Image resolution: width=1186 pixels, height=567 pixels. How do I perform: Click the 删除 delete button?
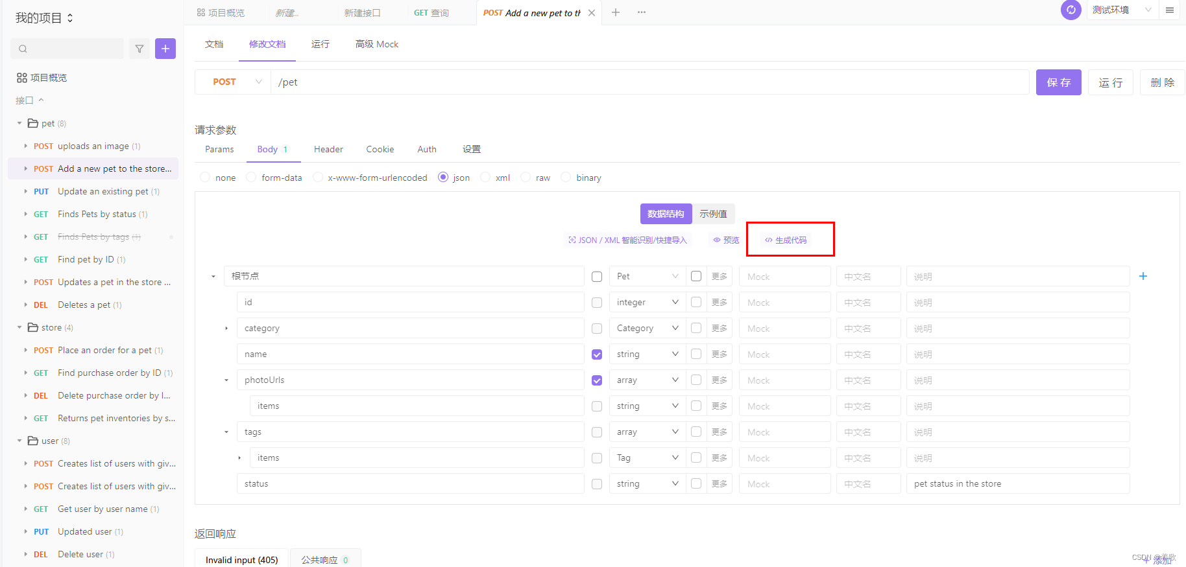pyautogui.click(x=1163, y=82)
